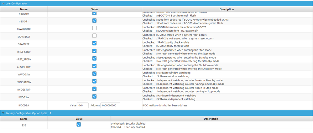The width and height of the screenshot is (313, 133).
Task: Uncheck the IWDGSW watchdog checkbox
Action: click(94, 96)
